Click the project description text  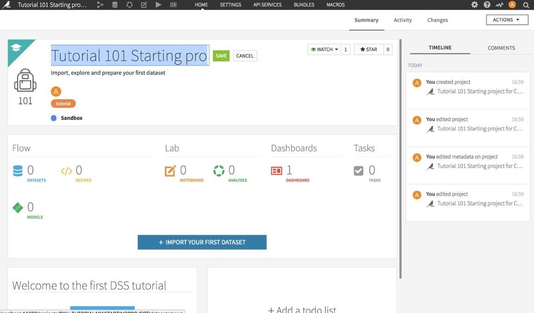(x=108, y=73)
